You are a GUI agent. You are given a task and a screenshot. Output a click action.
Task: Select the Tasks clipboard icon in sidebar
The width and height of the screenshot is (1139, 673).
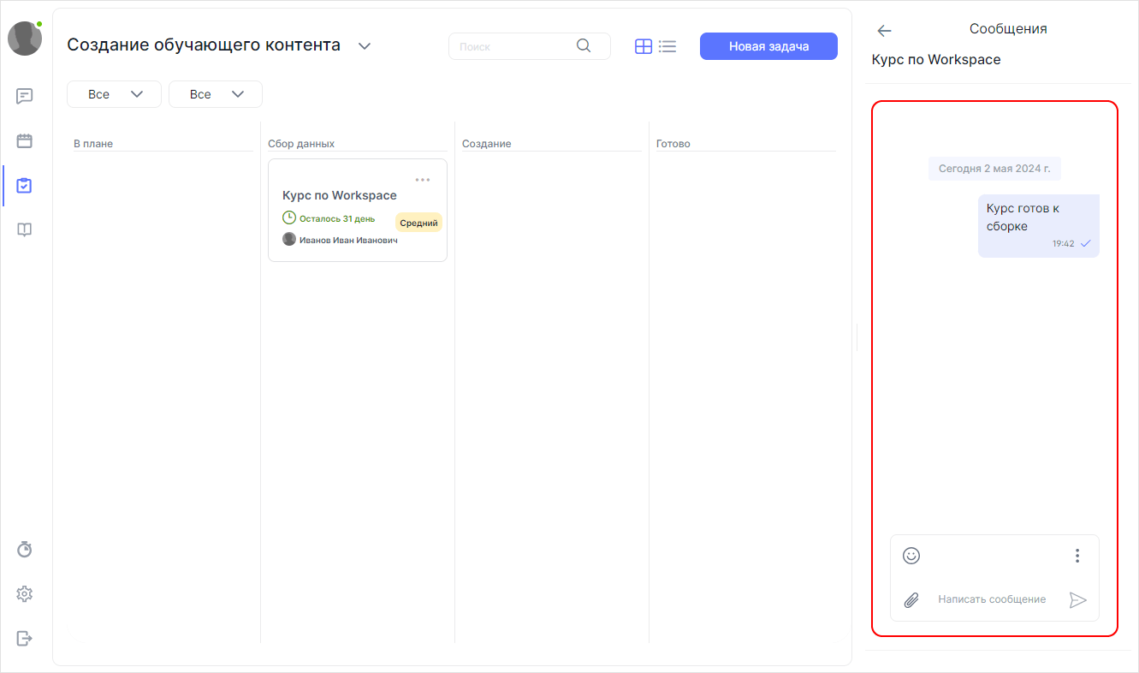point(24,185)
